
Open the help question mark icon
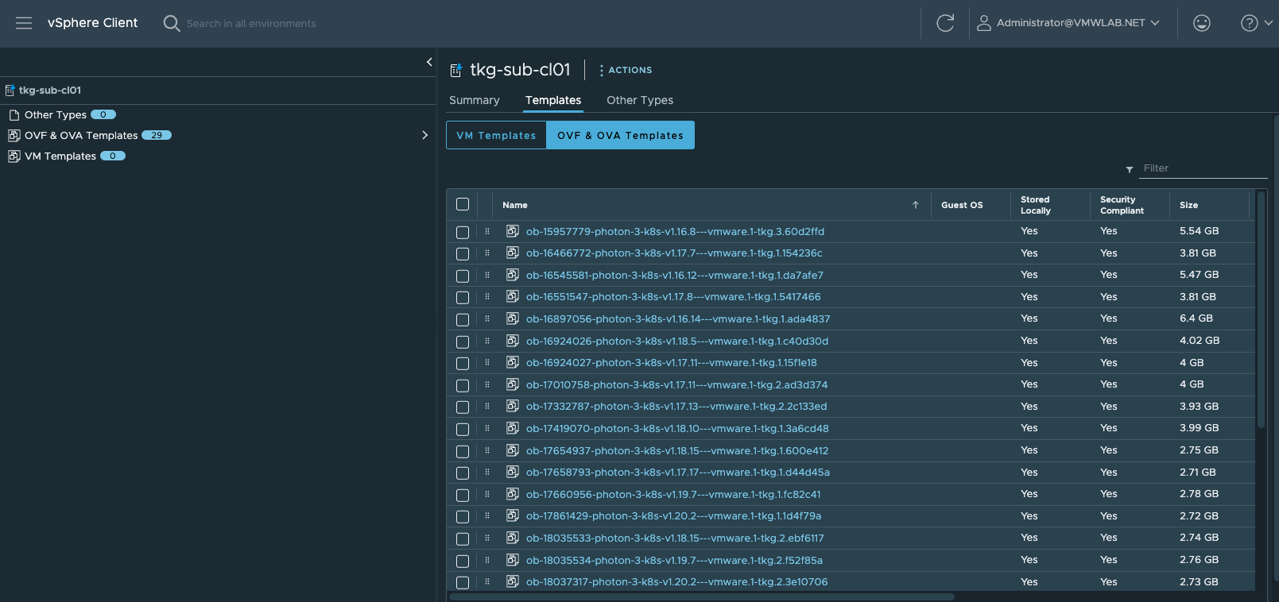pyautogui.click(x=1250, y=23)
